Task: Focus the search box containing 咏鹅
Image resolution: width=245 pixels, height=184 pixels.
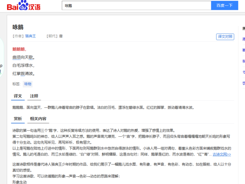Action: [136, 6]
